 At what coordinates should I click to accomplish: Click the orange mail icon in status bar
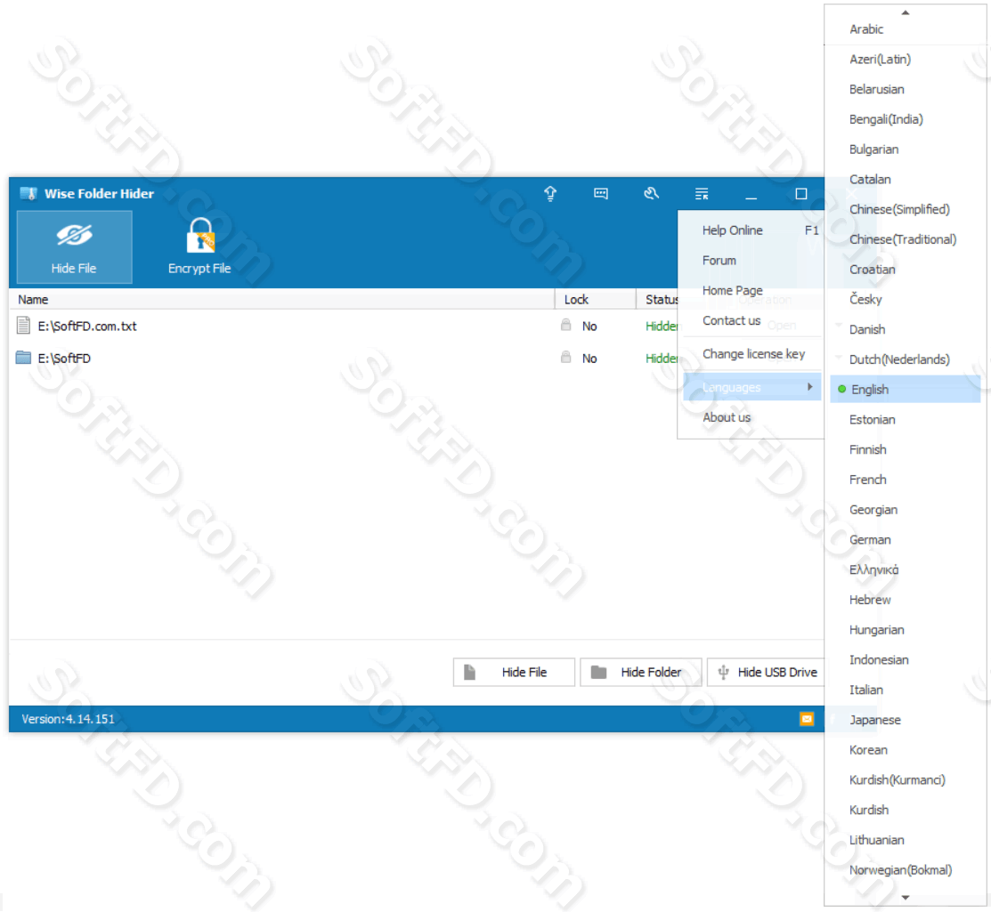point(807,719)
